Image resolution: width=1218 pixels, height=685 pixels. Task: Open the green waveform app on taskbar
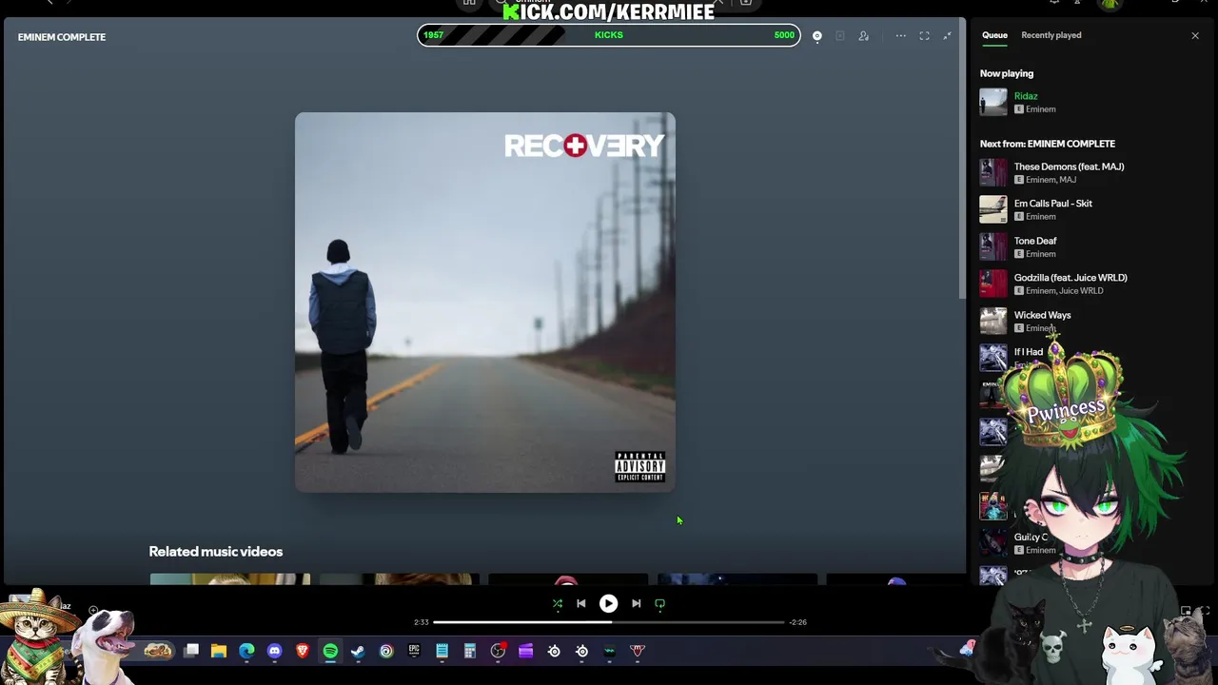tap(610, 651)
